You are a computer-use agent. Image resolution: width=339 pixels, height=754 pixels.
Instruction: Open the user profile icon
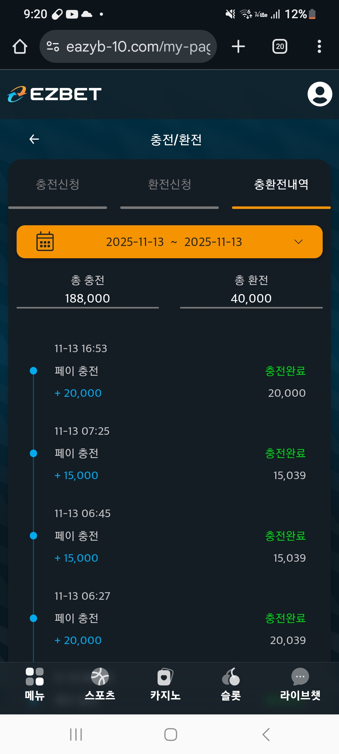click(x=320, y=94)
